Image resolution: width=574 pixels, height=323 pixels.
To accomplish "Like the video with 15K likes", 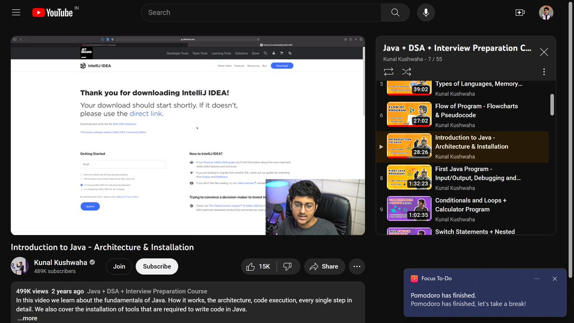I will (259, 267).
